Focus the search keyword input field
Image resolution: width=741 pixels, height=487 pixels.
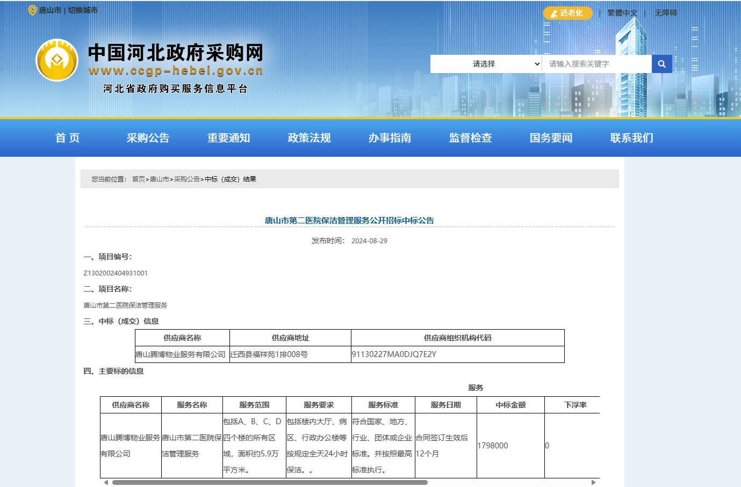click(x=597, y=64)
